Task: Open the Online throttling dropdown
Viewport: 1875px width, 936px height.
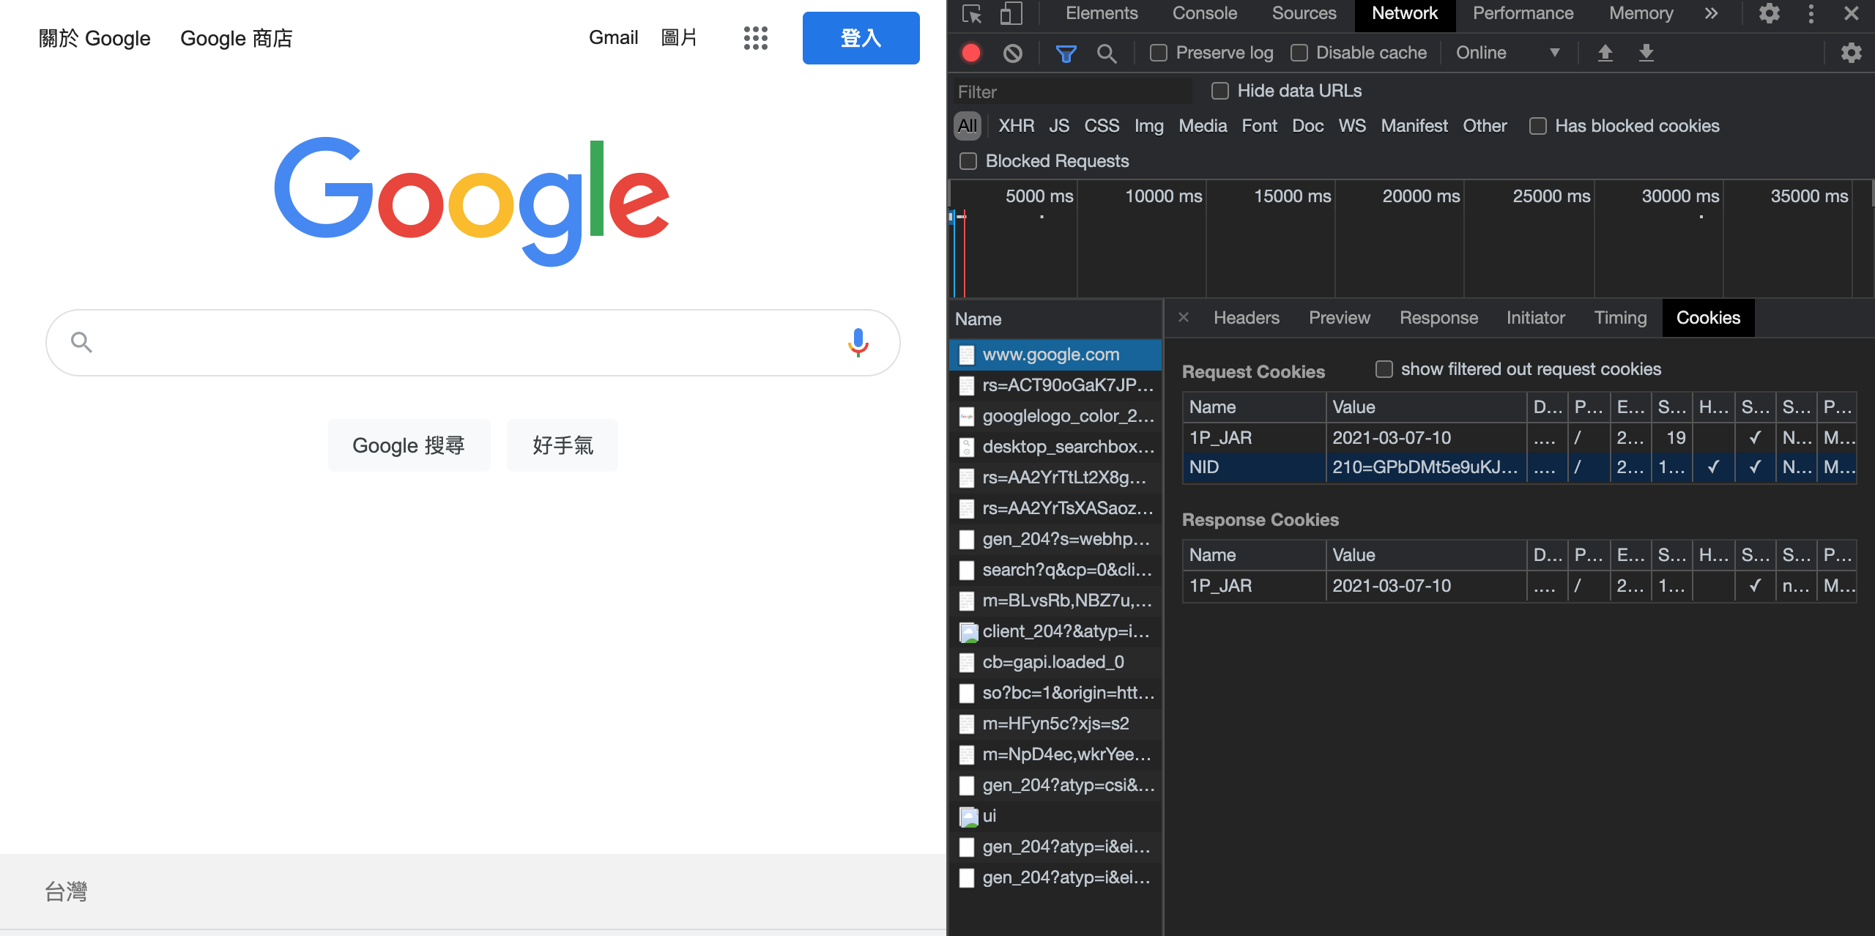Action: 1507,53
